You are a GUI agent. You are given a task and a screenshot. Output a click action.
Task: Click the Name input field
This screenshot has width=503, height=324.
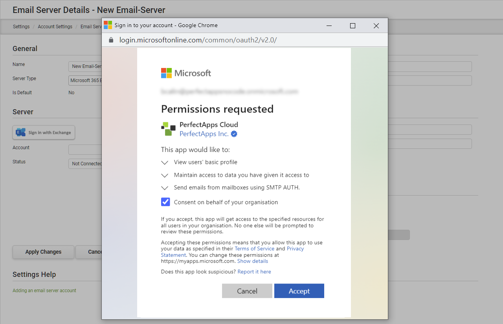coord(85,66)
